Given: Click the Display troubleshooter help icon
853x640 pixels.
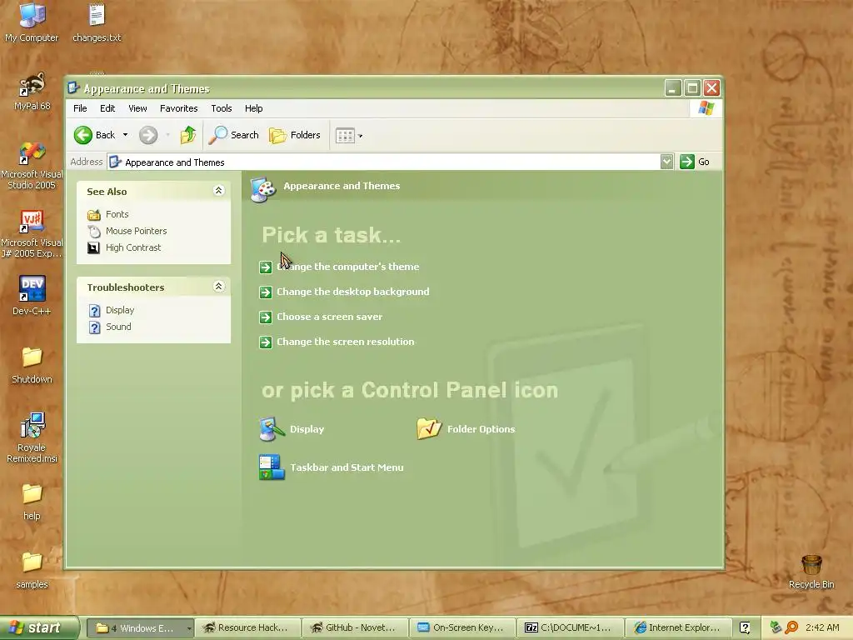Looking at the screenshot, I should coord(95,310).
